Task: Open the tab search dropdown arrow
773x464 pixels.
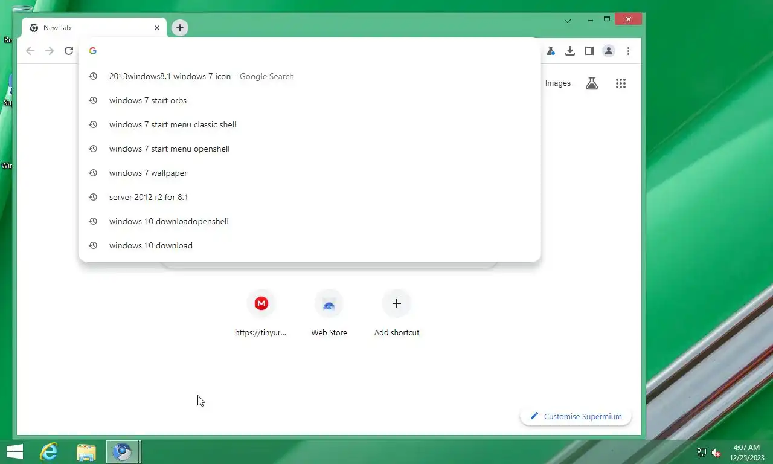Action: pyautogui.click(x=568, y=21)
